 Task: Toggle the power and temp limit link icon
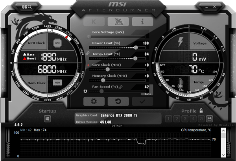click(x=88, y=53)
